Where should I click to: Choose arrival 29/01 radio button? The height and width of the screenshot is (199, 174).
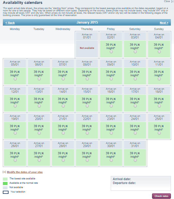tap(87, 160)
